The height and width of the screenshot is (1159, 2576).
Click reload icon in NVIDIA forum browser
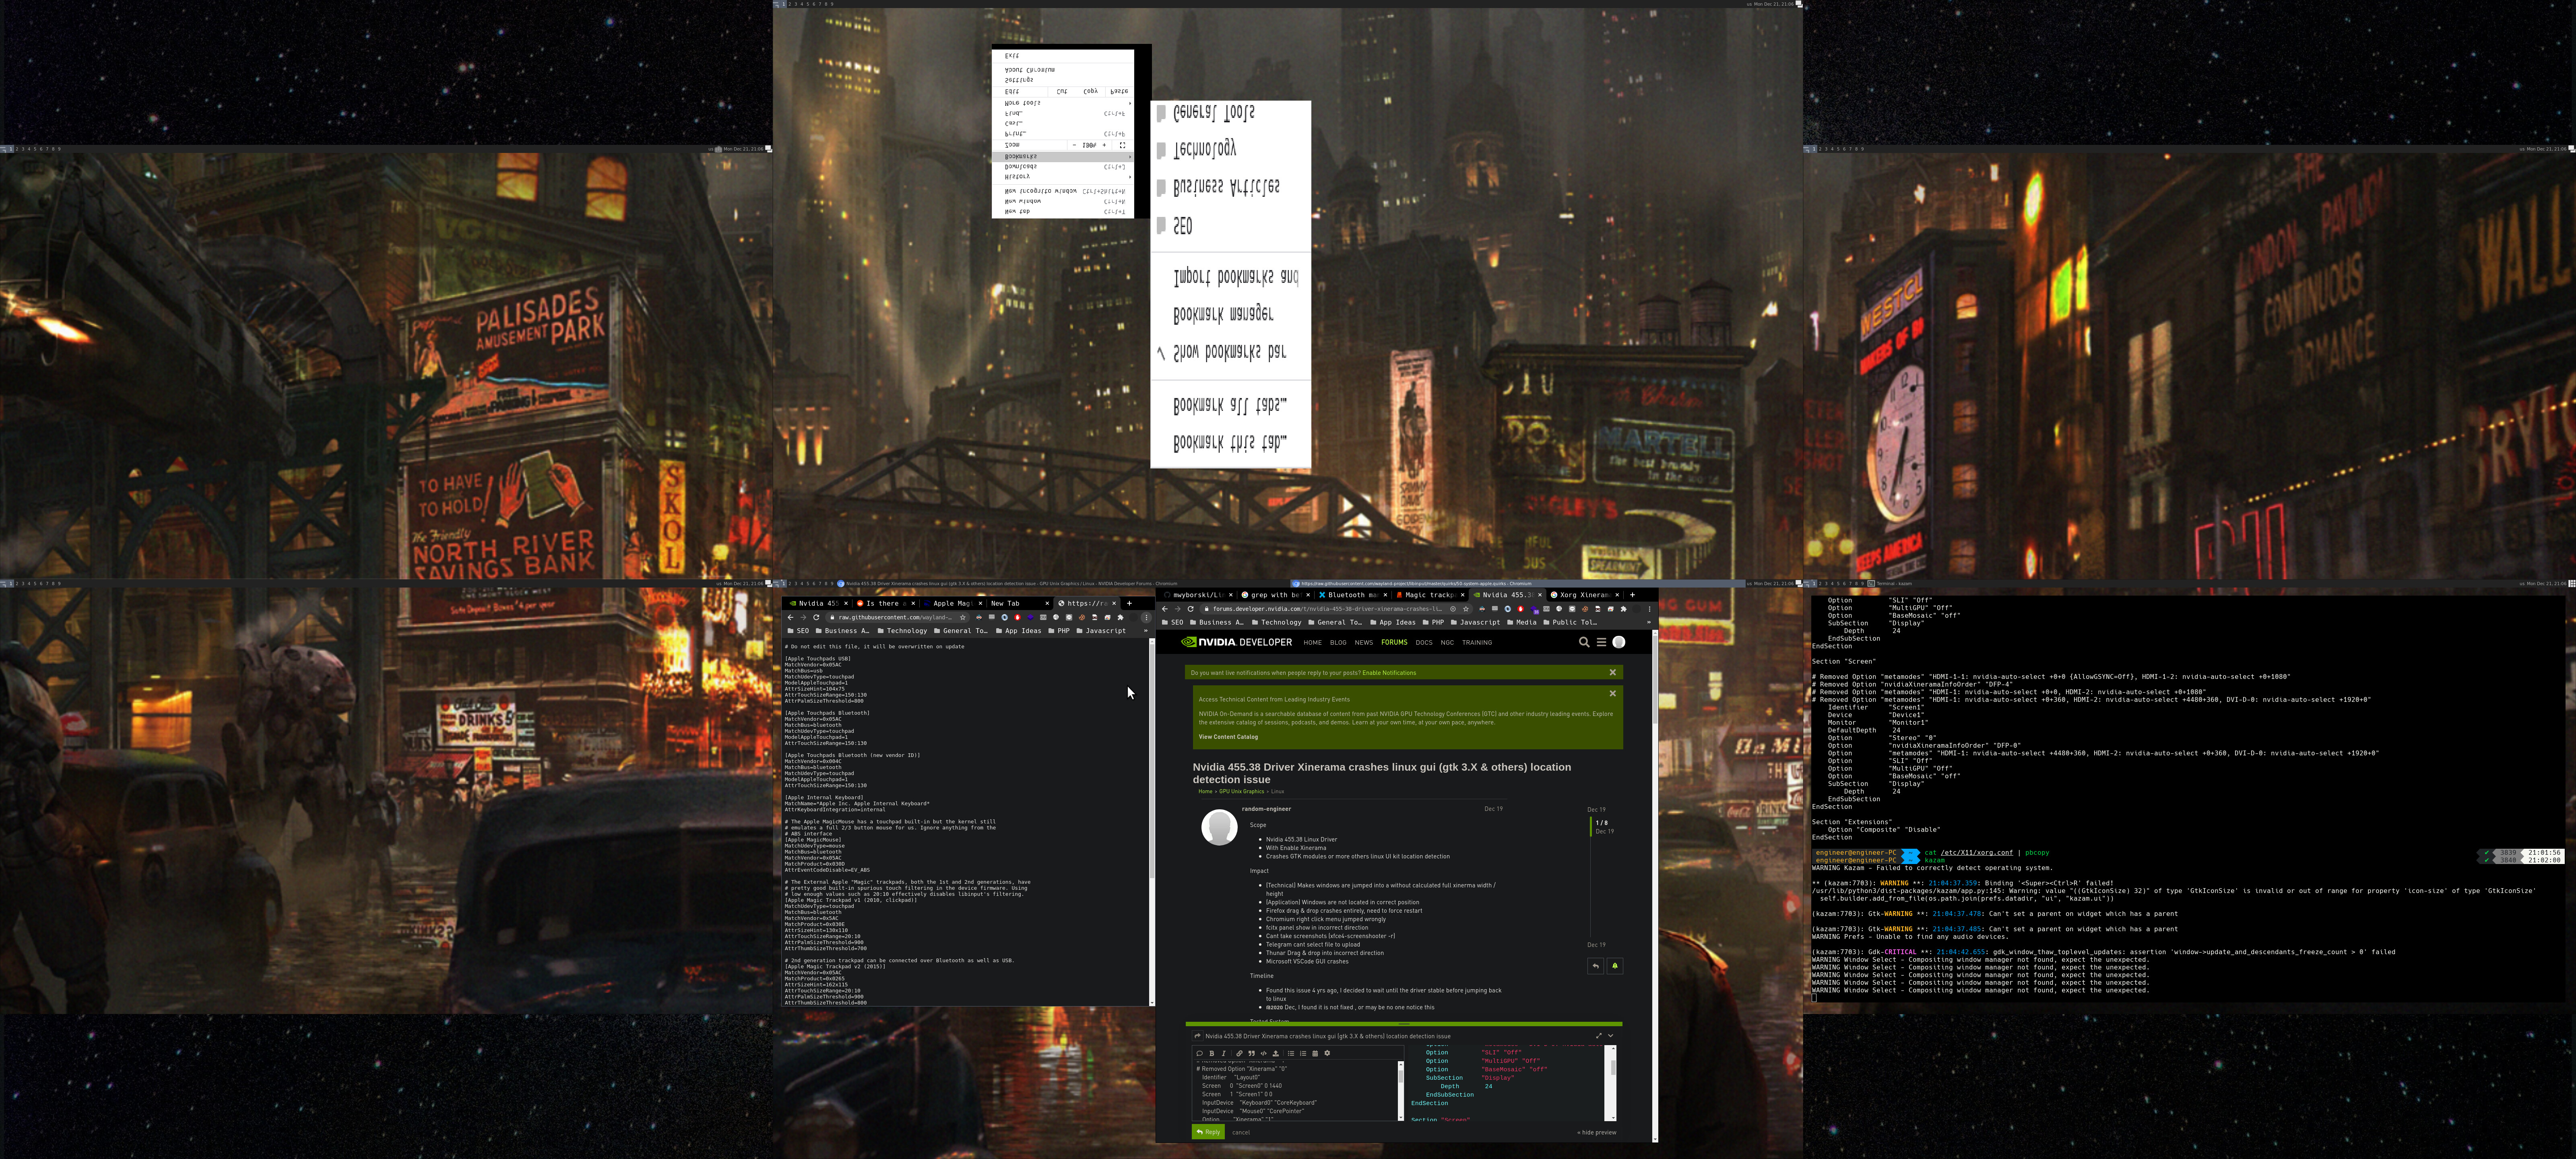(x=1191, y=609)
